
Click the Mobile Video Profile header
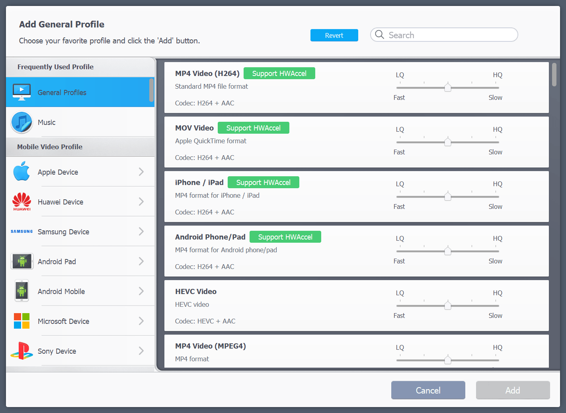point(50,147)
